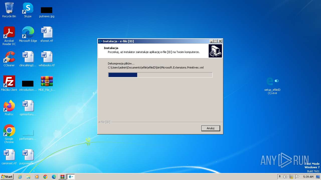Select the MDE_File_S... archive icon
This screenshot has height=180, width=321.
[x=47, y=83]
